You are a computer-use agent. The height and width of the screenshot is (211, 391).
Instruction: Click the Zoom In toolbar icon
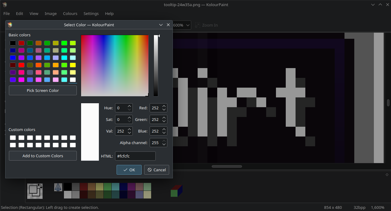click(198, 25)
